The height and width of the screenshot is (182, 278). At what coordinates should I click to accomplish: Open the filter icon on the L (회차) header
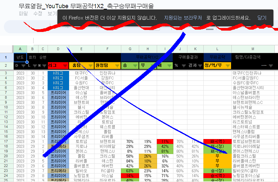tap(35, 66)
